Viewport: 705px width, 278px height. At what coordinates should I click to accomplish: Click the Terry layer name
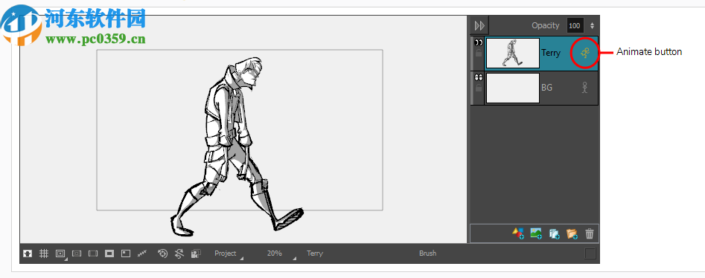(551, 53)
